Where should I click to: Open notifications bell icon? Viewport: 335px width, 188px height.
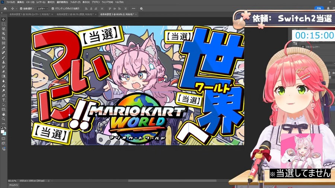coord(328,8)
